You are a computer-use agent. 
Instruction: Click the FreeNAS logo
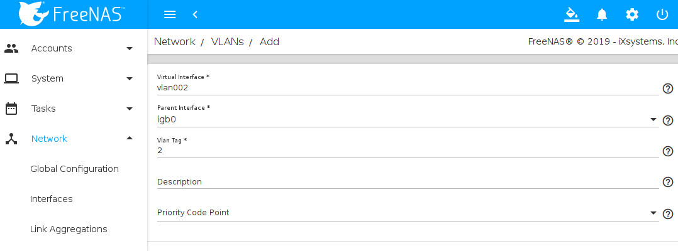click(x=72, y=14)
